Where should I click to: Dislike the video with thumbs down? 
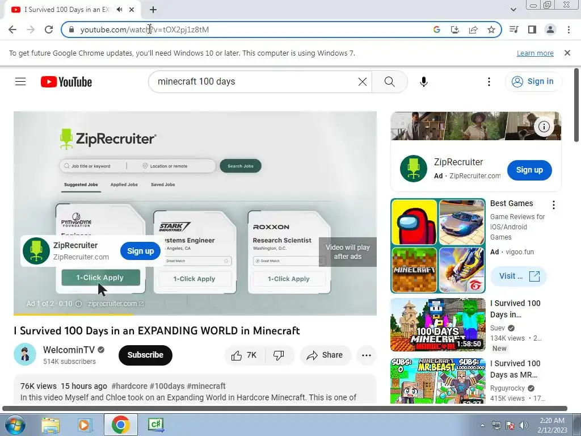pyautogui.click(x=279, y=355)
